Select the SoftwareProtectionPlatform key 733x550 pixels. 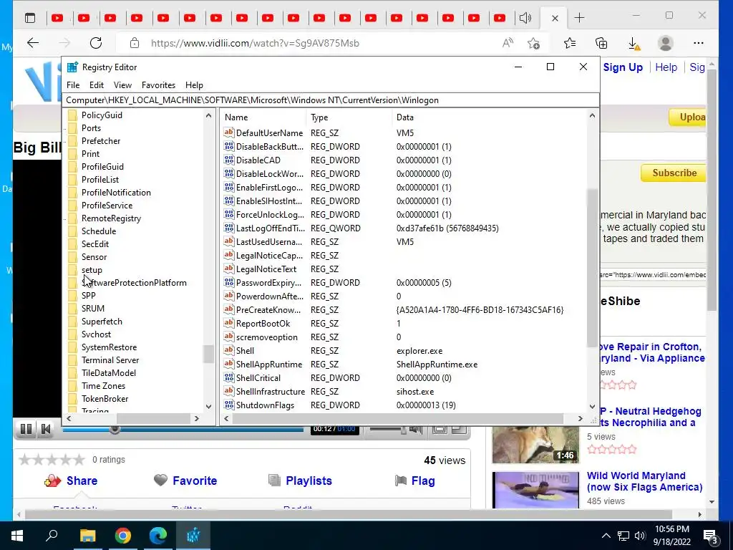click(134, 283)
